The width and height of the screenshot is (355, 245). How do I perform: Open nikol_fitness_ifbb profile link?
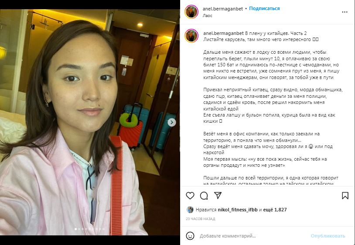(x=238, y=210)
